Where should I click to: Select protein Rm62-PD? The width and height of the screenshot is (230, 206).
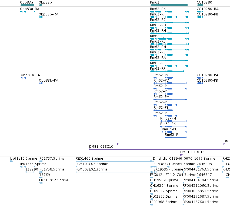170,83
